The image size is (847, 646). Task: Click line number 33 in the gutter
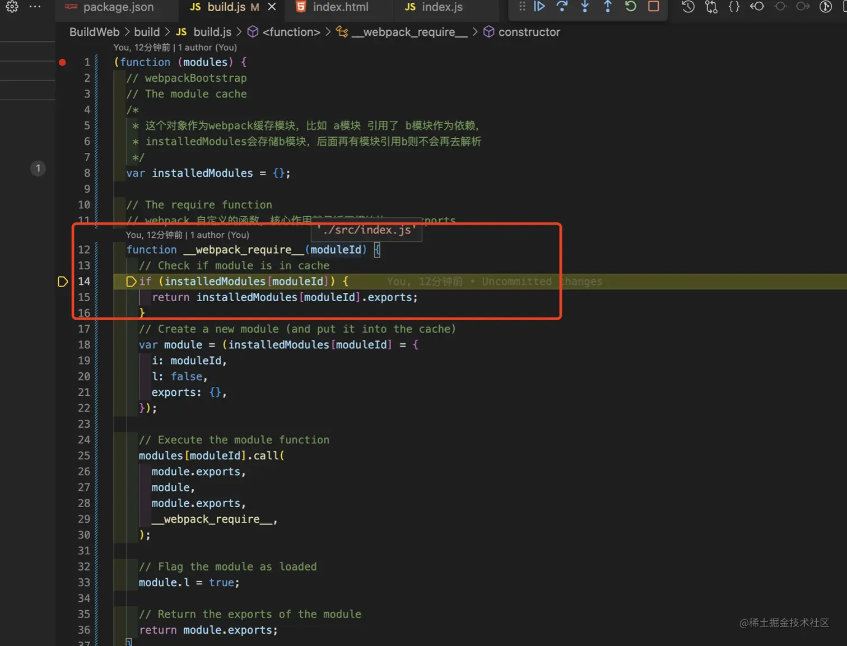pyautogui.click(x=84, y=583)
